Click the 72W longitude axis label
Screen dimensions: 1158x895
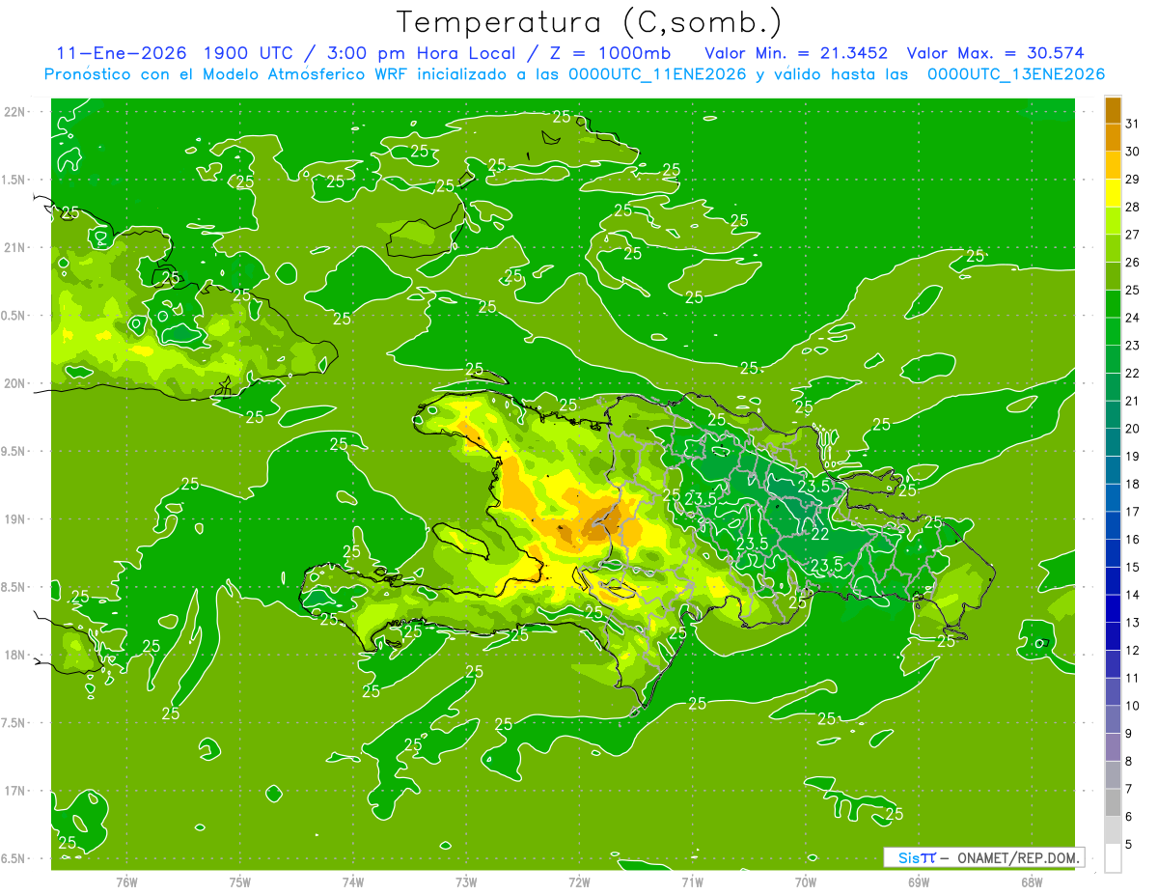point(579,881)
